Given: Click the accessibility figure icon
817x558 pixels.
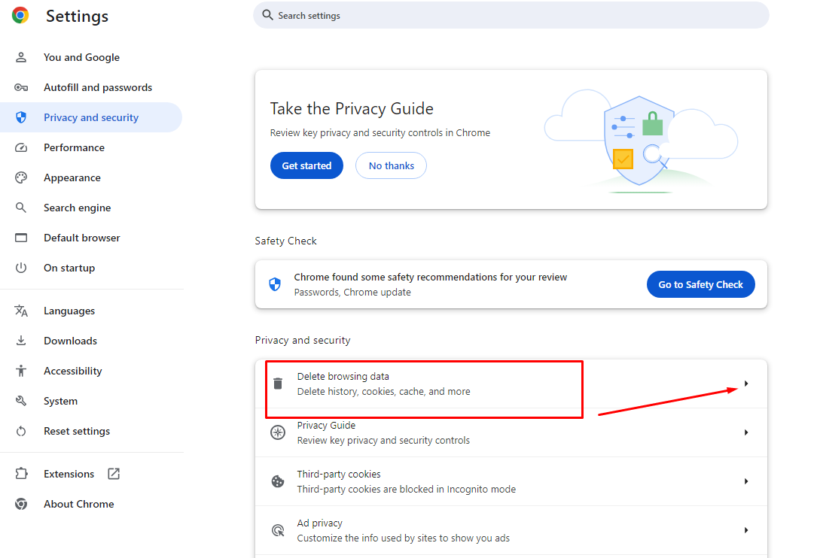Looking at the screenshot, I should [x=21, y=371].
